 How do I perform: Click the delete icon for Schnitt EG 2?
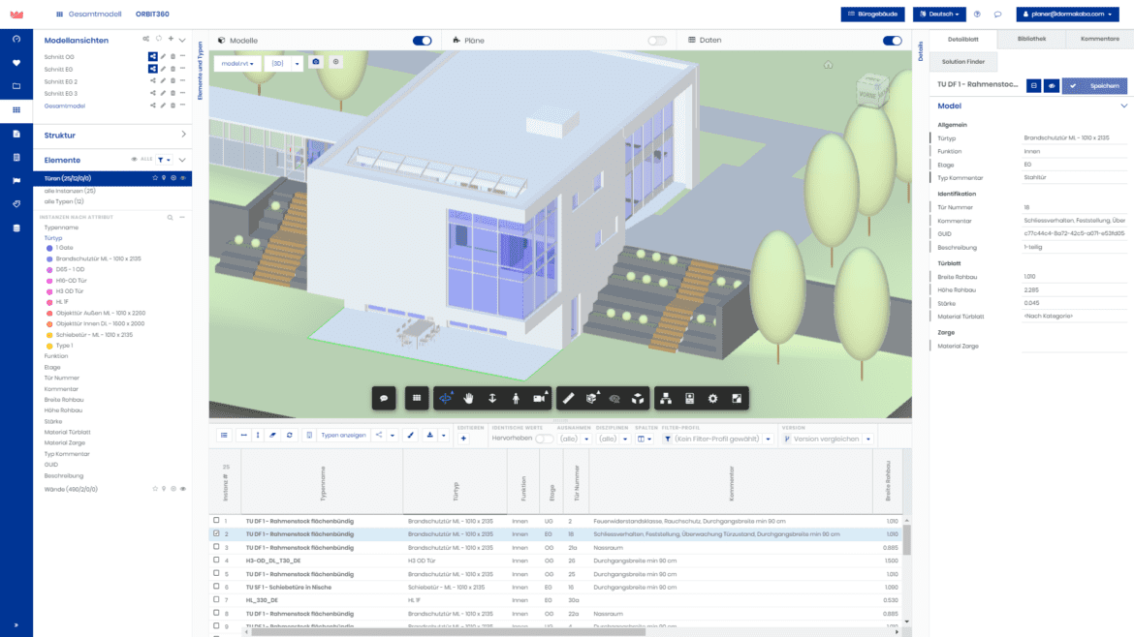pos(173,81)
